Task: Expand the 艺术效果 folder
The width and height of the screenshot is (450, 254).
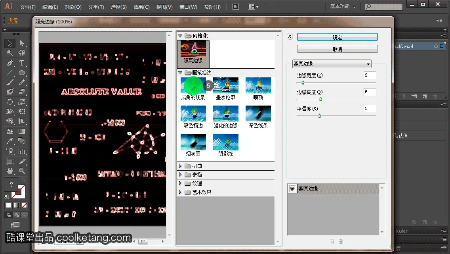Action: tap(180, 192)
